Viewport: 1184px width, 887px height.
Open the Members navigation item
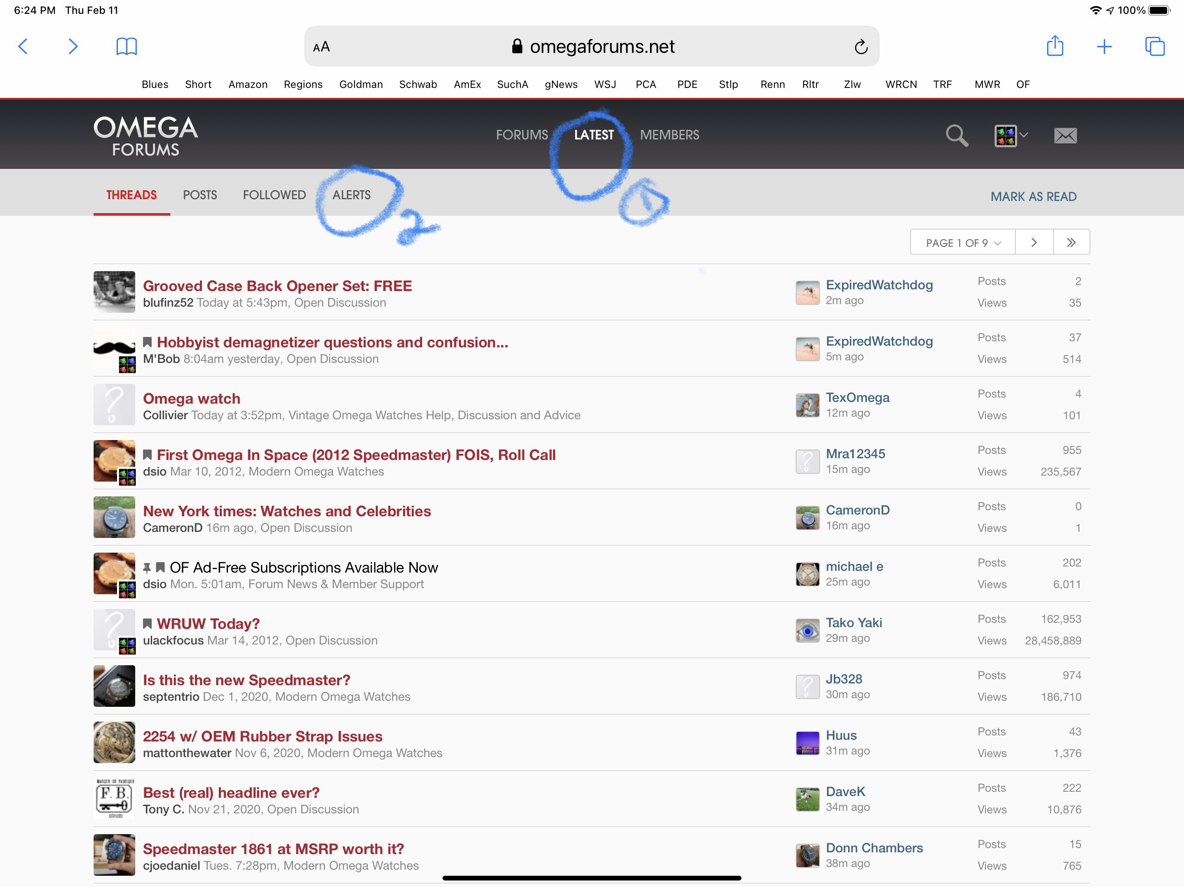click(669, 135)
